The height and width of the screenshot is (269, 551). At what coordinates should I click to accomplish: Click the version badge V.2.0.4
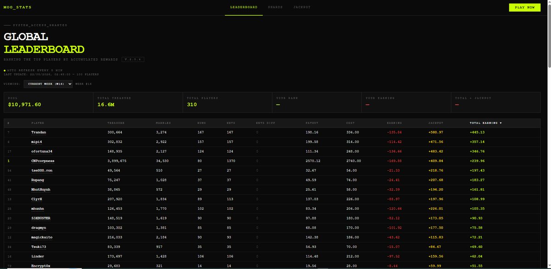pyautogui.click(x=133, y=60)
